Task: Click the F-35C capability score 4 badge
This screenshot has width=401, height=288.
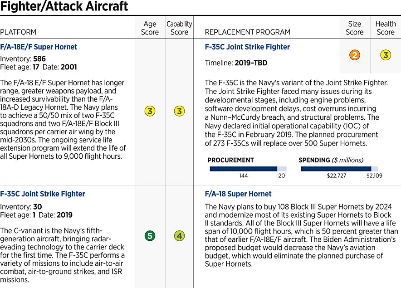Action: 180,236
